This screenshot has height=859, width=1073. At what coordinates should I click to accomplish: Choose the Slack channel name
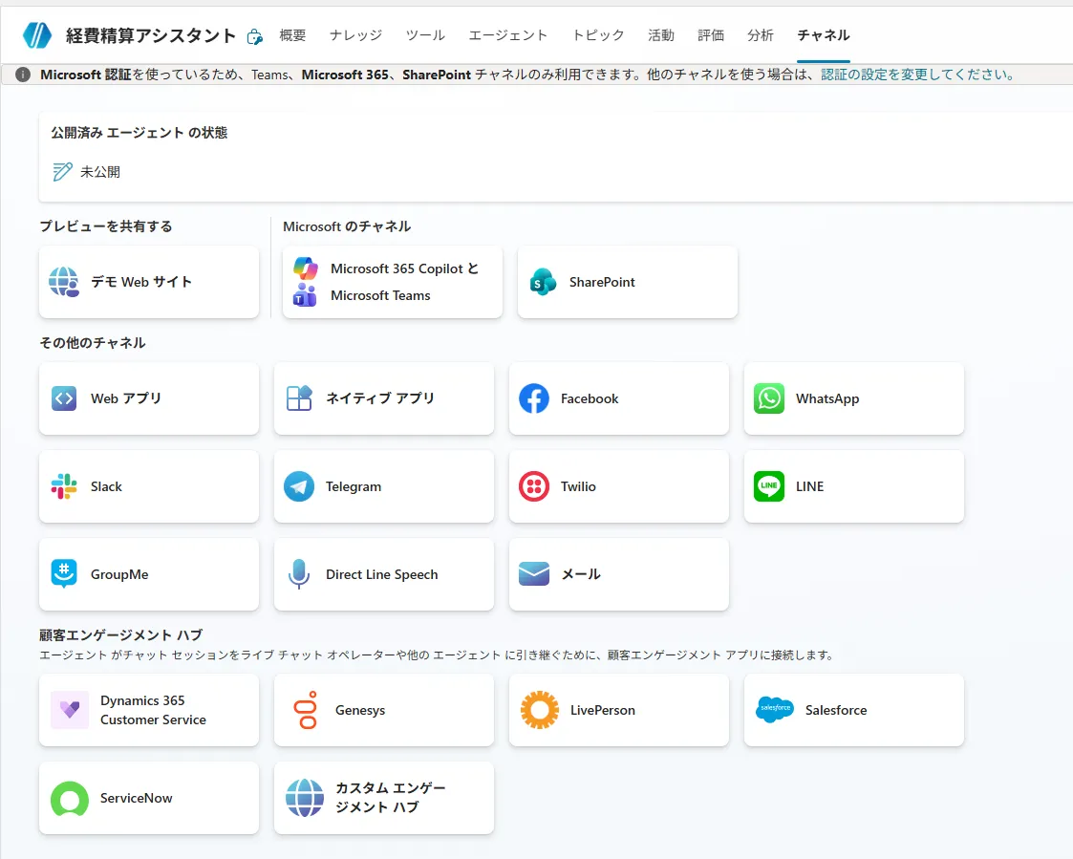(x=107, y=486)
